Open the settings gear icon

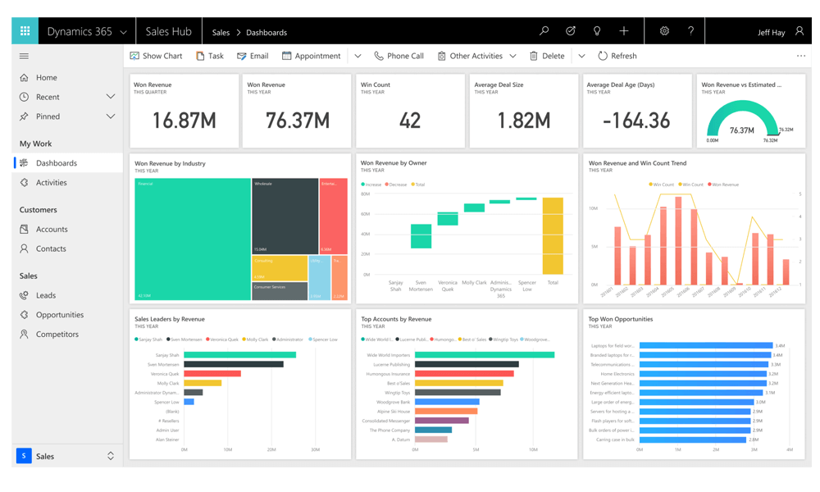click(664, 31)
